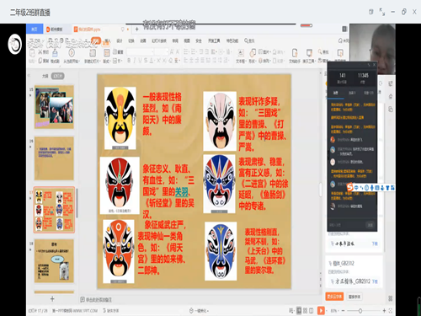This screenshot has height=316, width=421.
Task: Click the Text Box icon
Action: 241,52
